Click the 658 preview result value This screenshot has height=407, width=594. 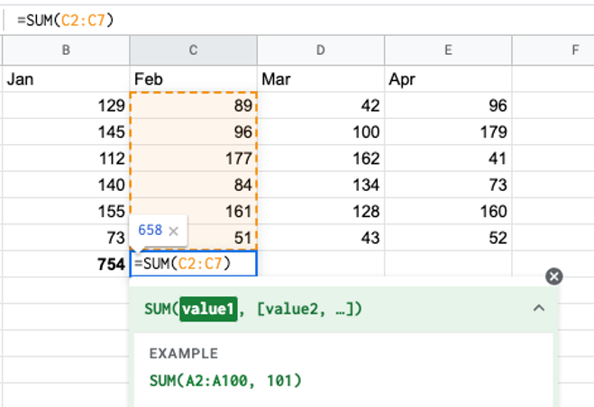(x=150, y=230)
